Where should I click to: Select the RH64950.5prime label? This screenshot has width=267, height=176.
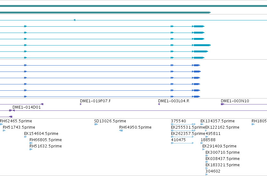[x=135, y=127]
